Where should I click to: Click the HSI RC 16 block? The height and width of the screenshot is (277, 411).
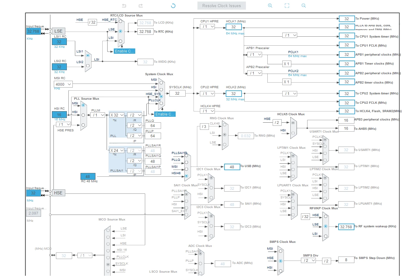(59, 115)
